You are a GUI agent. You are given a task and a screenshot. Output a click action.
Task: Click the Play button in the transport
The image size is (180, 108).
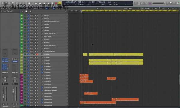[48, 3]
